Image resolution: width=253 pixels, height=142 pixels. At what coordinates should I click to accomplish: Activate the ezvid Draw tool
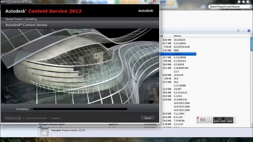tap(230, 120)
